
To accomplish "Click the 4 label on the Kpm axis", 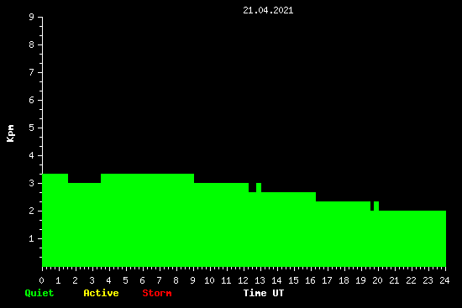I will pos(32,155).
